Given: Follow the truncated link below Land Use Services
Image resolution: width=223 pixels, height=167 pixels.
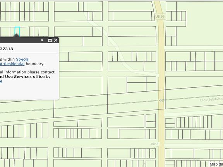Looking at the screenshot, I should pos(1,81).
